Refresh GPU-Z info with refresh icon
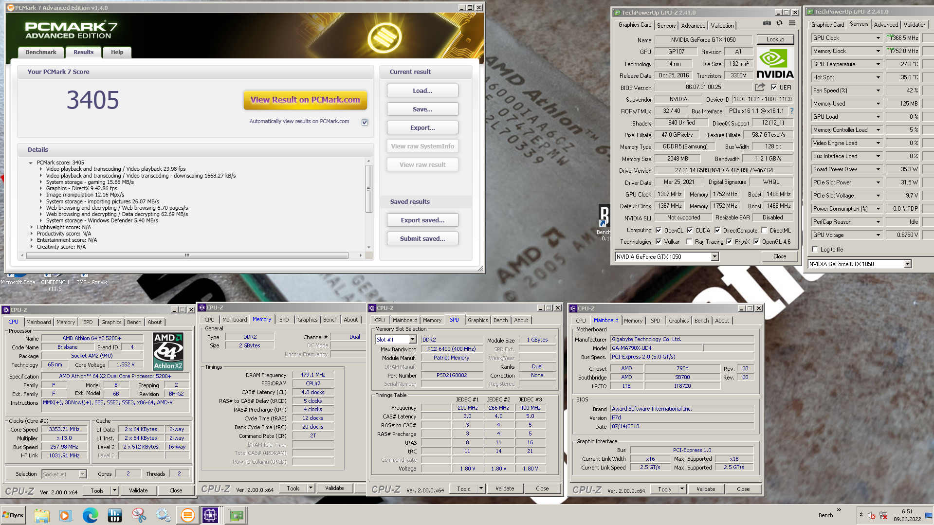The height and width of the screenshot is (525, 934). tap(779, 23)
